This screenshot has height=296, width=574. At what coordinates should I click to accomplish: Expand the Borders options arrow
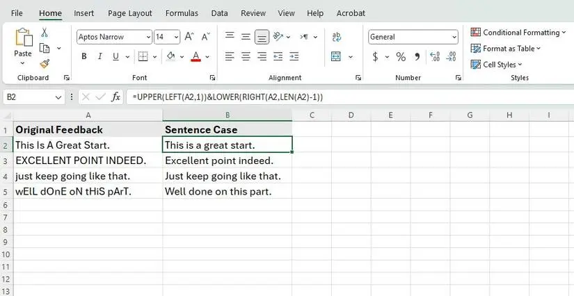pos(154,57)
